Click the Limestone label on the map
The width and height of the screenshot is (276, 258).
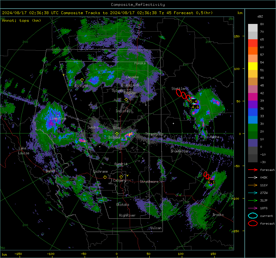tap(58, 118)
